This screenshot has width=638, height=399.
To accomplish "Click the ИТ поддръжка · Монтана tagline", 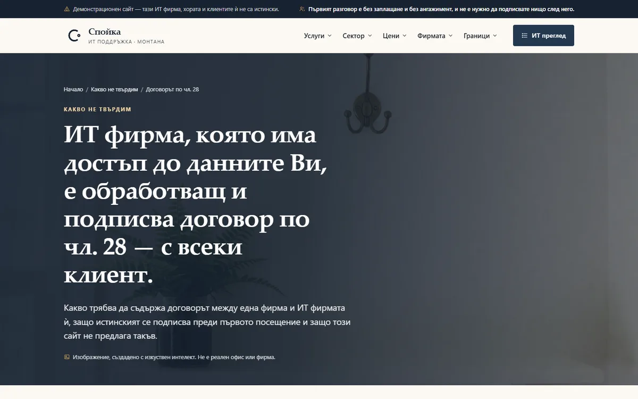I will coord(127,41).
